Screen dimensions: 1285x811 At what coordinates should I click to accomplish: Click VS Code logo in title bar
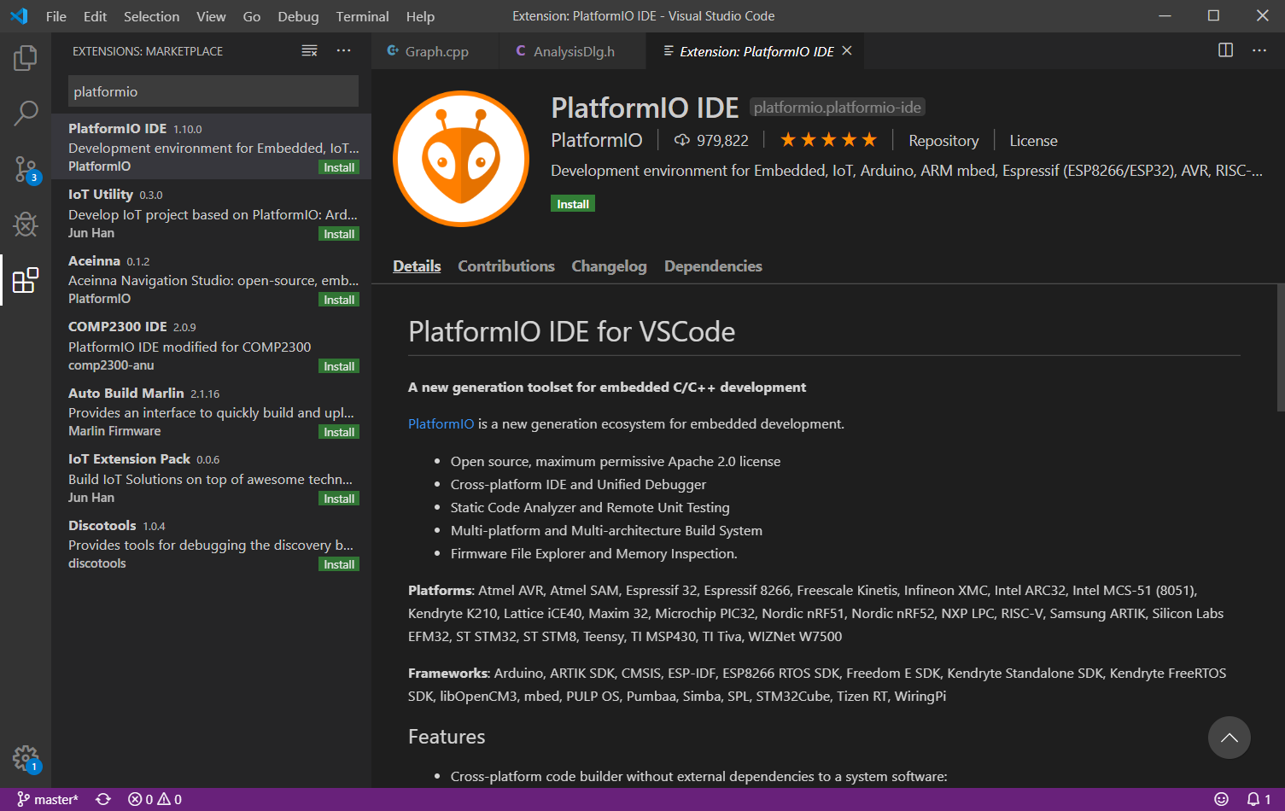pos(19,16)
